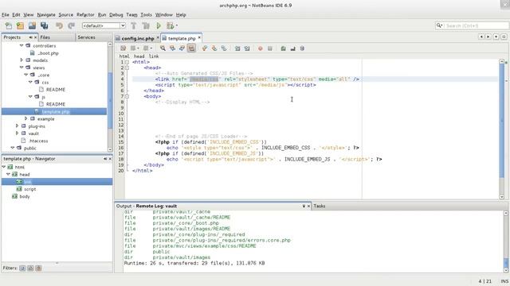Click the Previous Bookmark editor icon
Viewport: 510px width, 286px height.
(x=205, y=48)
